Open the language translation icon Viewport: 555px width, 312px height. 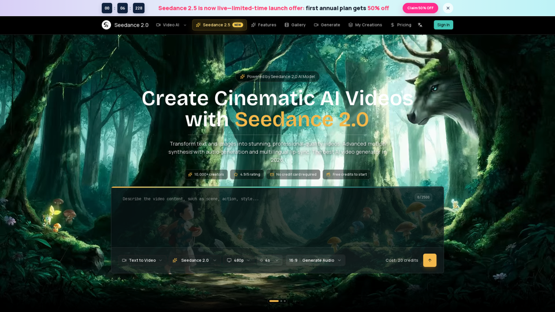pyautogui.click(x=420, y=25)
